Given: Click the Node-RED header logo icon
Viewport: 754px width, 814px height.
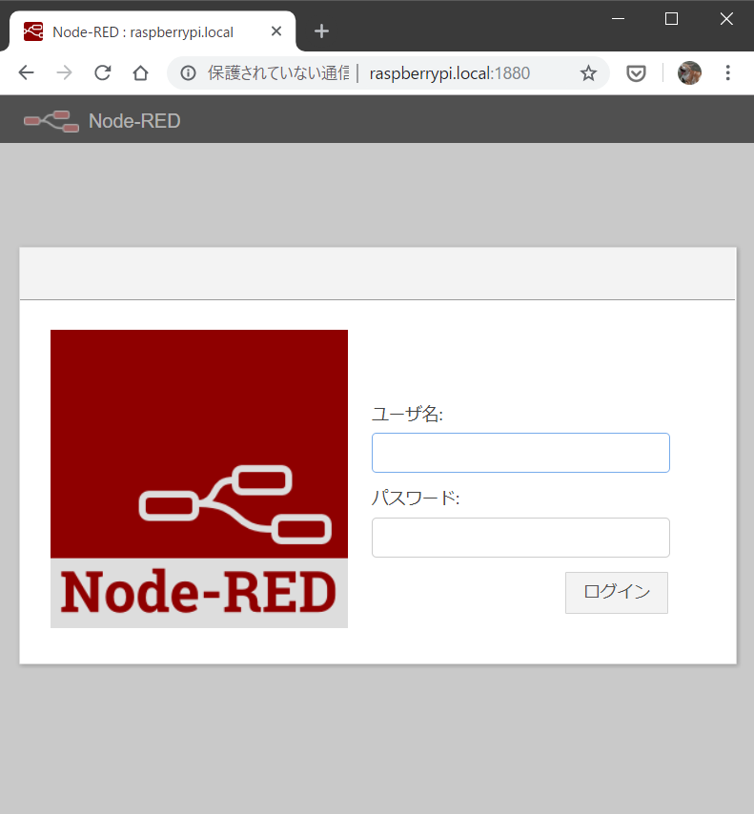Looking at the screenshot, I should [51, 121].
